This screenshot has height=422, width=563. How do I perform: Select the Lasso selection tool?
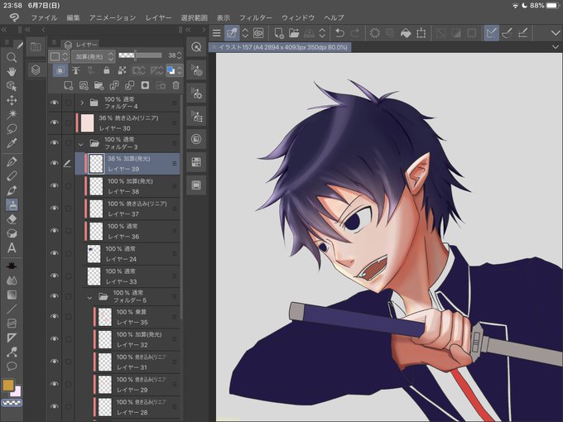point(12,128)
